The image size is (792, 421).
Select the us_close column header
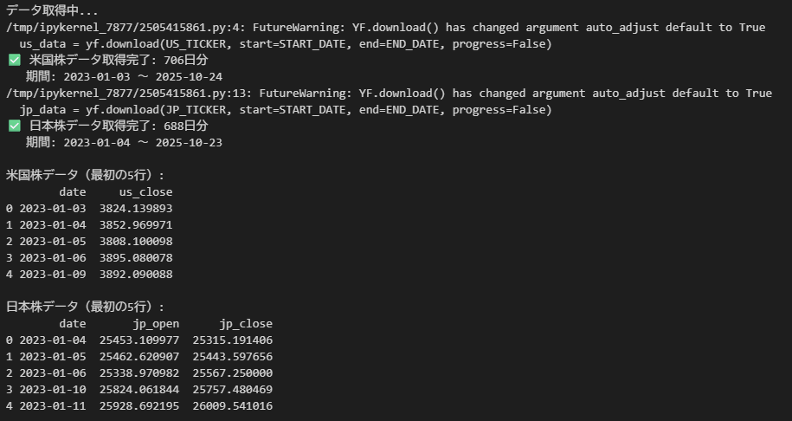coord(145,191)
